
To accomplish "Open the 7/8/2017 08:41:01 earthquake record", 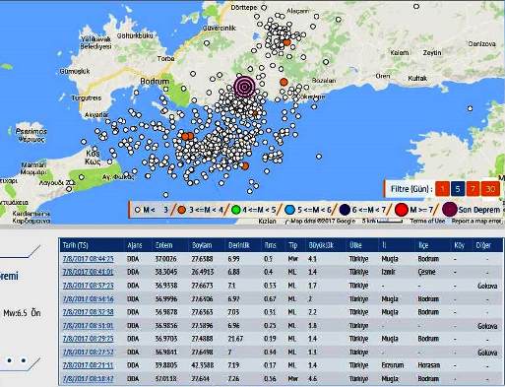I will coord(88,272).
